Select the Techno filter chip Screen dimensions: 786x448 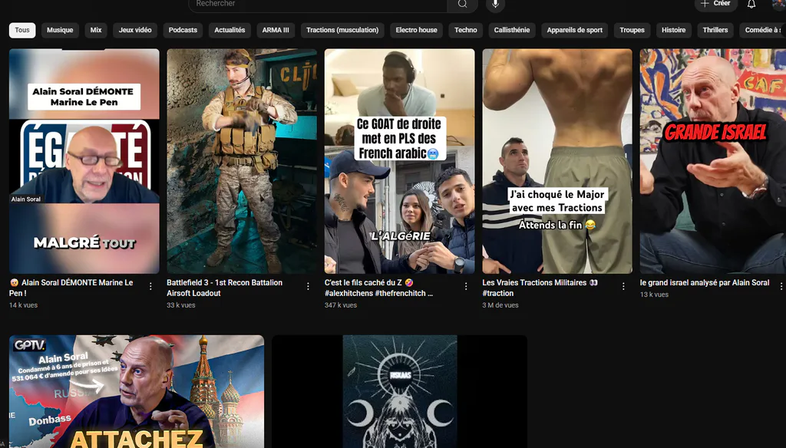coord(466,30)
